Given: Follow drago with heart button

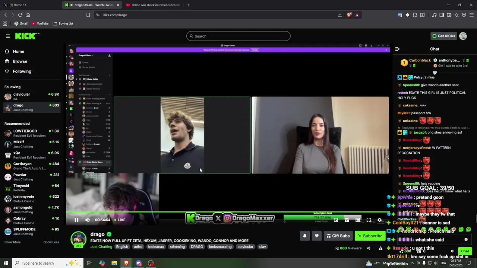Looking at the screenshot, I should (x=316, y=236).
